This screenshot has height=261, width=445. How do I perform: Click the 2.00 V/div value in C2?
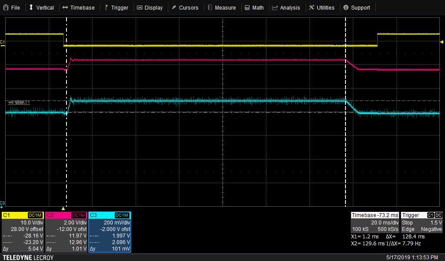(75, 222)
